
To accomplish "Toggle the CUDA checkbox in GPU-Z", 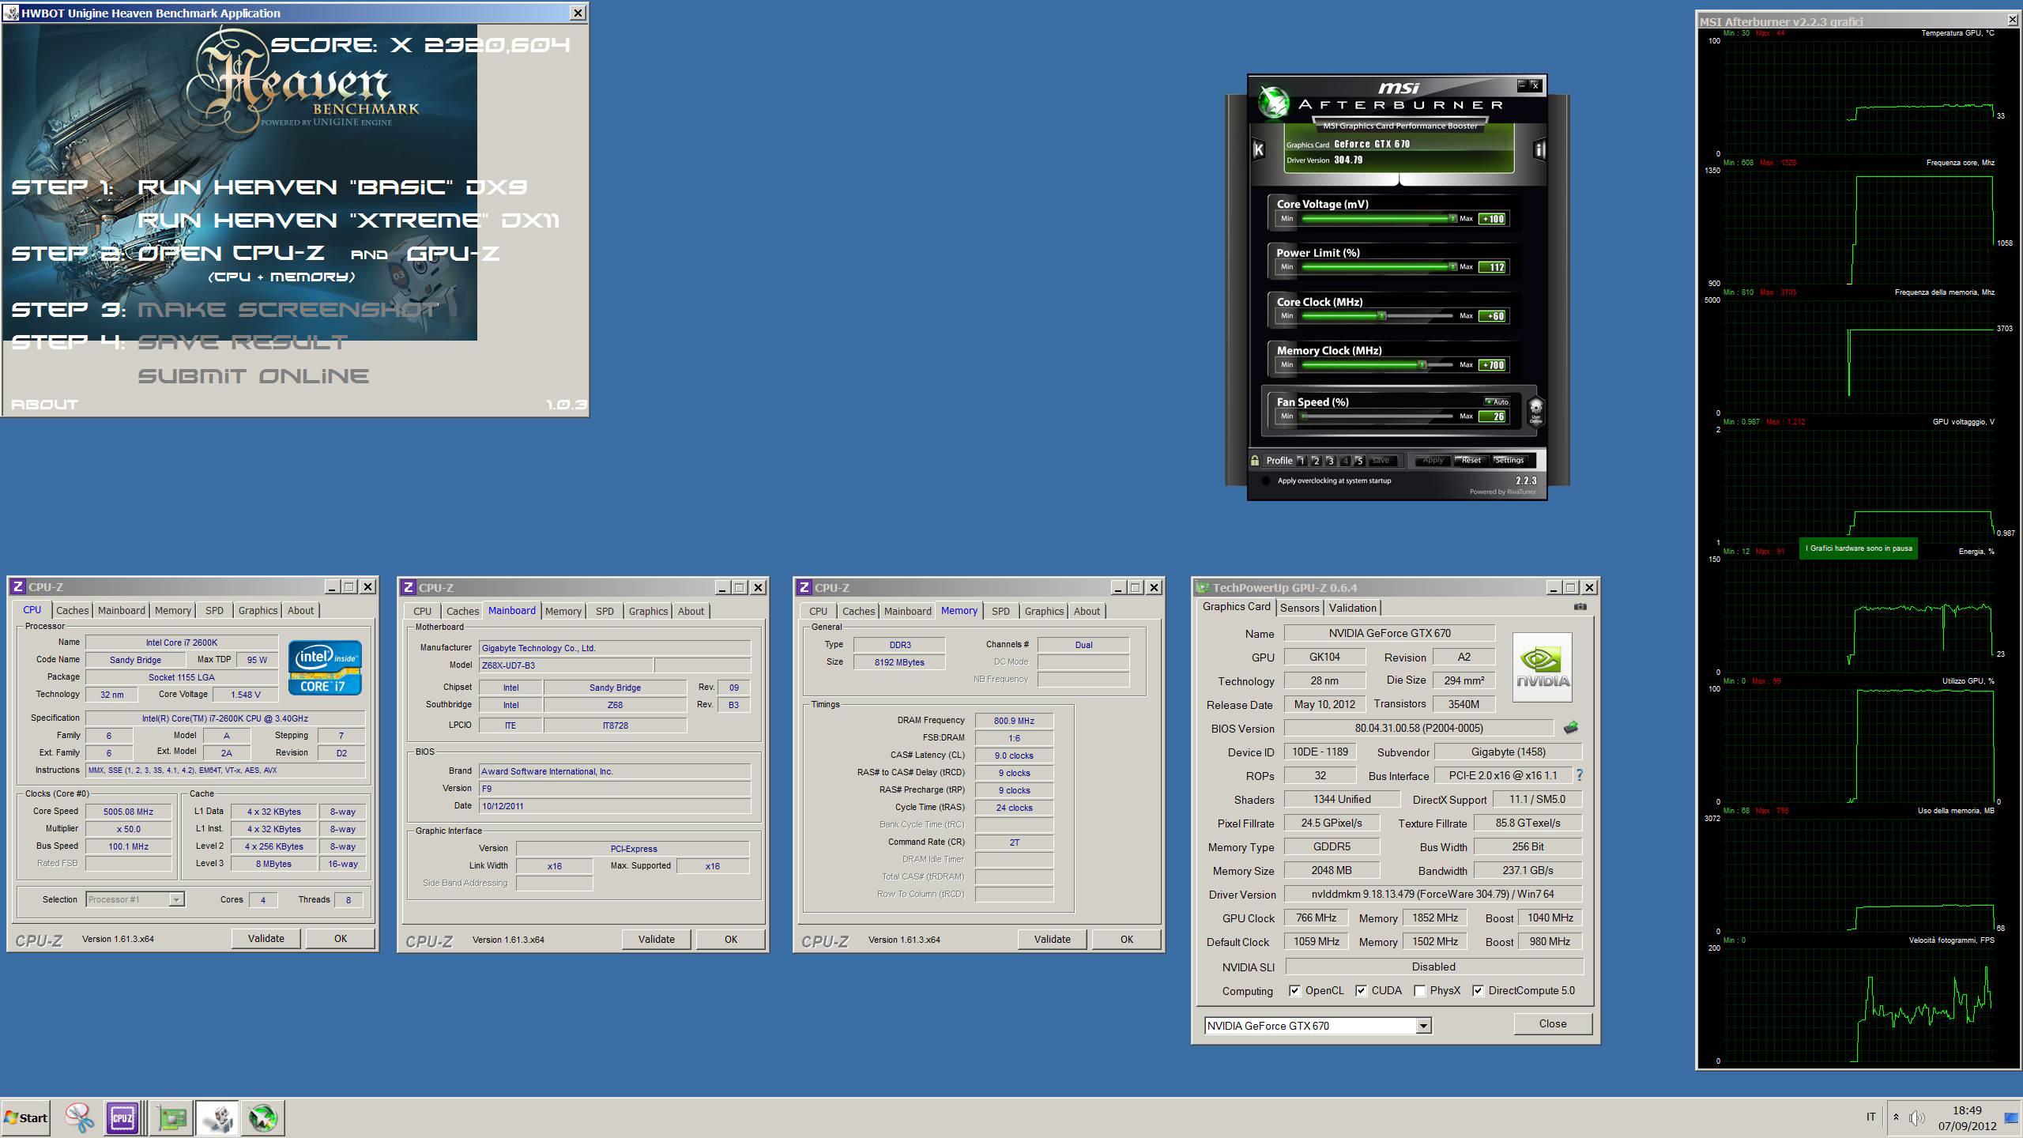I will 1362,990.
